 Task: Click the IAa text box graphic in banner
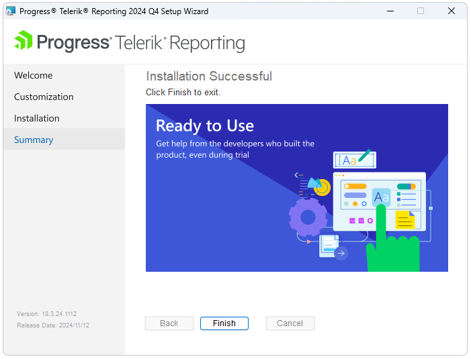click(355, 160)
